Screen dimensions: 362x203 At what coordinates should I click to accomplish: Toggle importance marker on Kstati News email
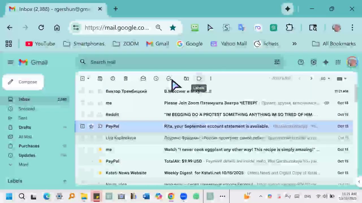pyautogui.click(x=100, y=173)
